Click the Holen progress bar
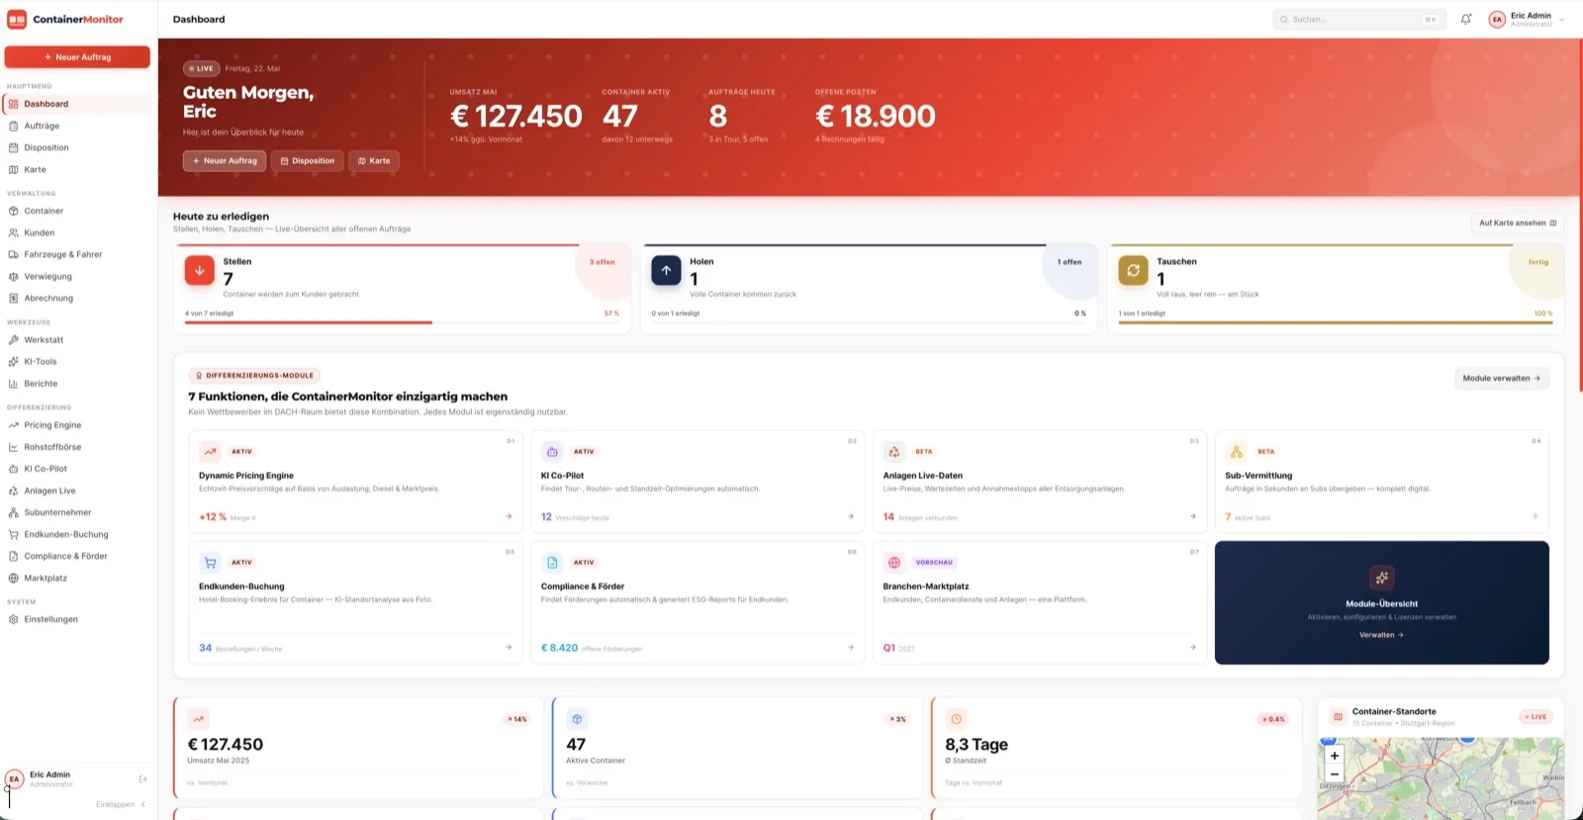Image resolution: width=1583 pixels, height=820 pixels. tap(869, 322)
